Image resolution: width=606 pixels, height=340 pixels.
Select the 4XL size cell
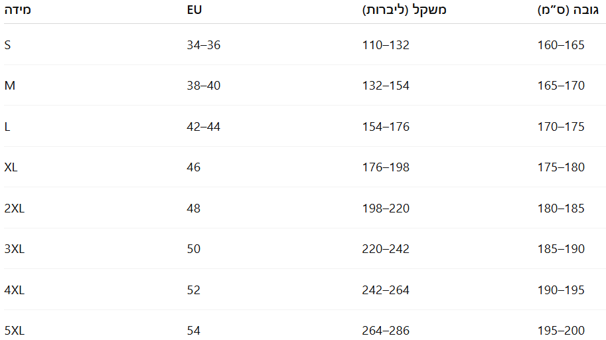(14, 290)
